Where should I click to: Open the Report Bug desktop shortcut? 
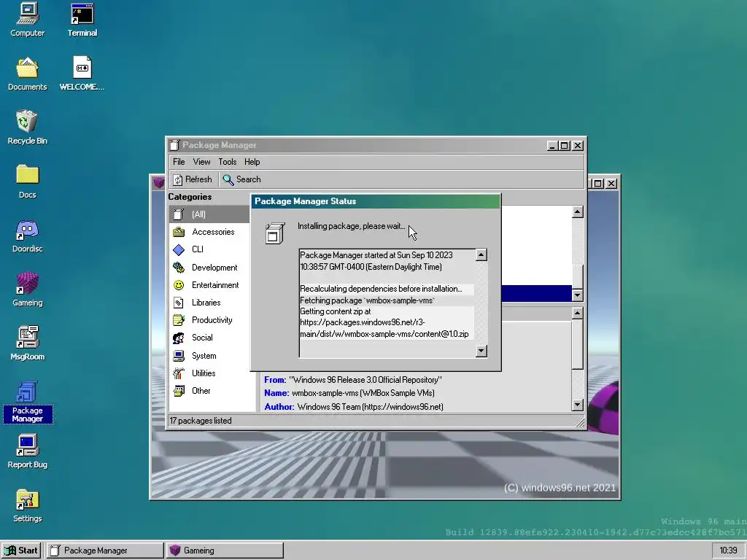pos(27,451)
